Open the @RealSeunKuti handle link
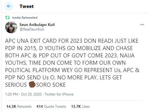The height and width of the screenshot is (112, 148). coord(32,29)
